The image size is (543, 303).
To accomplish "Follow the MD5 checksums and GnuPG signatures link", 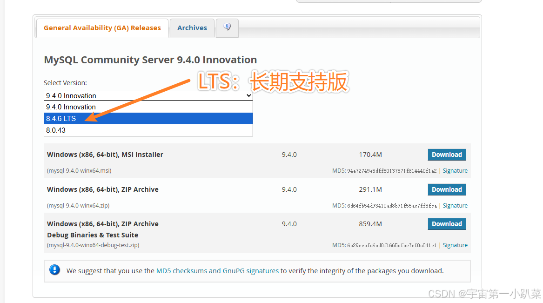I will (x=217, y=271).
